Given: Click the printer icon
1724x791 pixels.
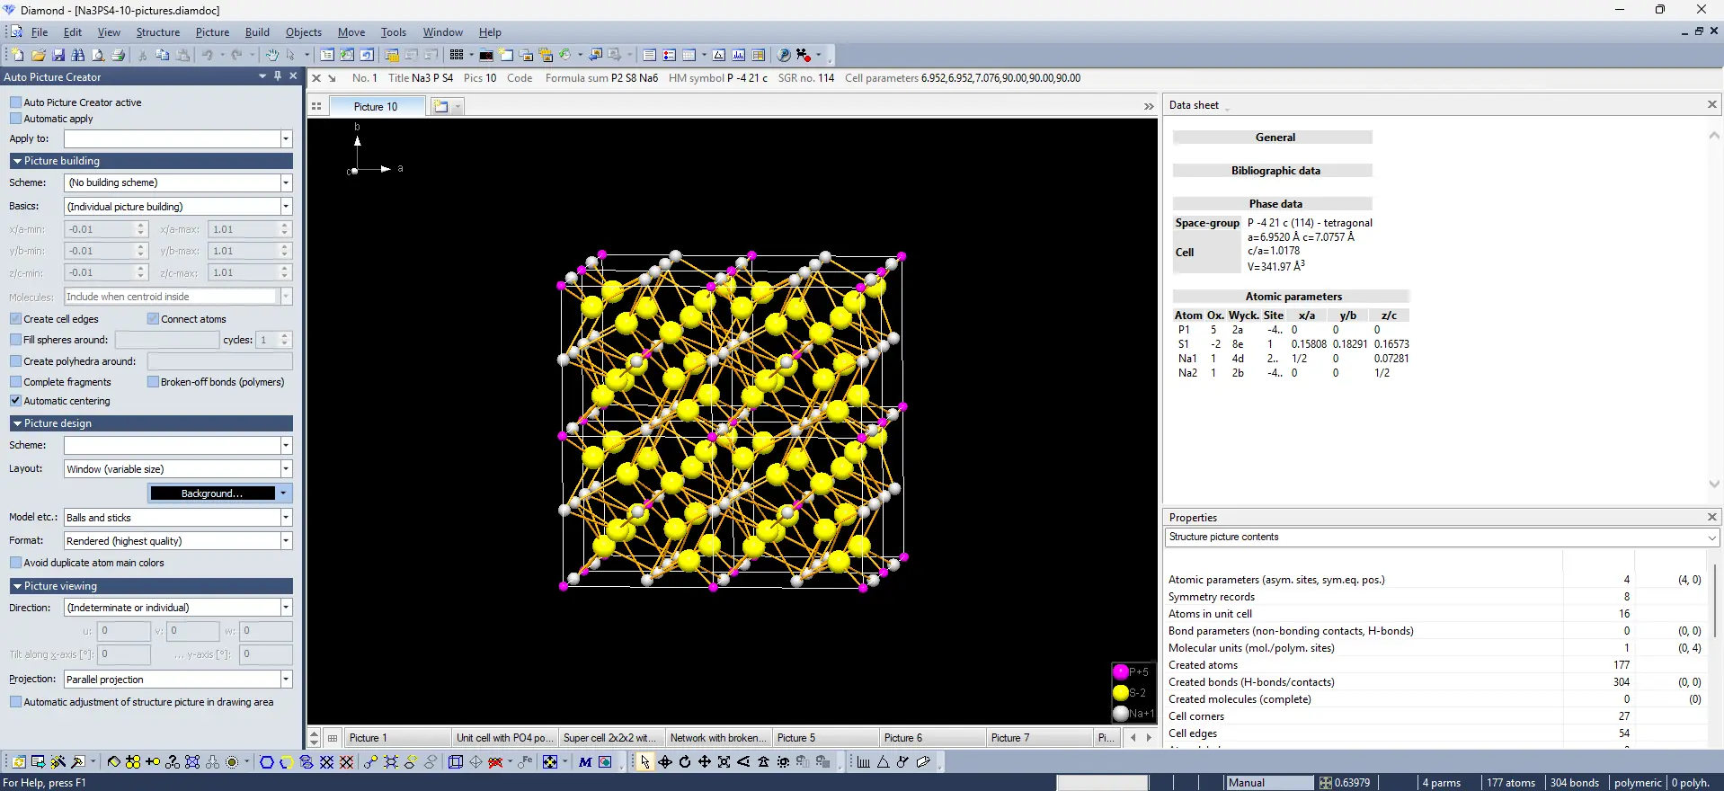Looking at the screenshot, I should (118, 55).
